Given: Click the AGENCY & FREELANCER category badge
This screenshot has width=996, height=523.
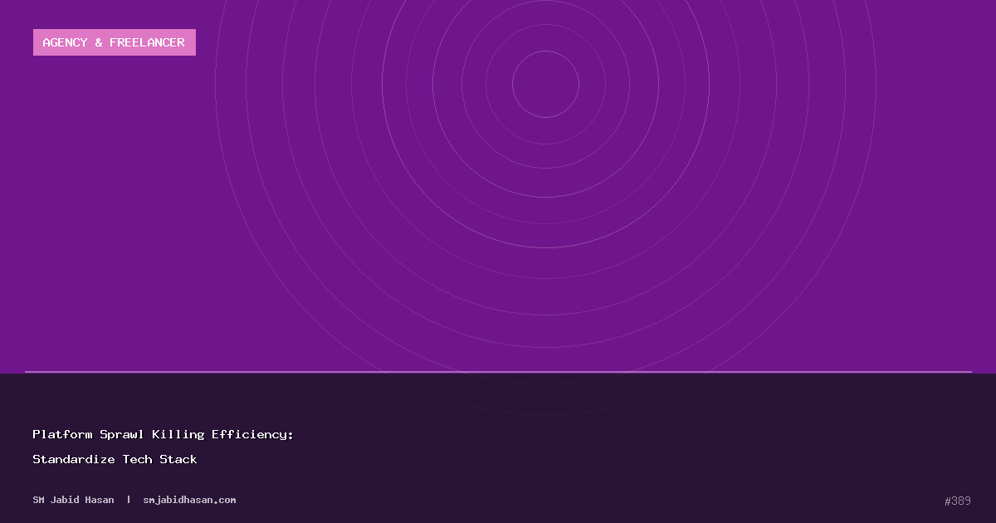Looking at the screenshot, I should pyautogui.click(x=114, y=42).
